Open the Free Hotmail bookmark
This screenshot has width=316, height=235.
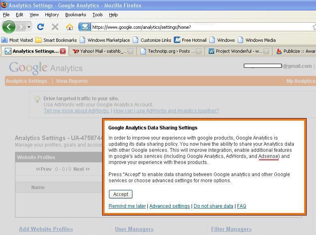pos(190,40)
